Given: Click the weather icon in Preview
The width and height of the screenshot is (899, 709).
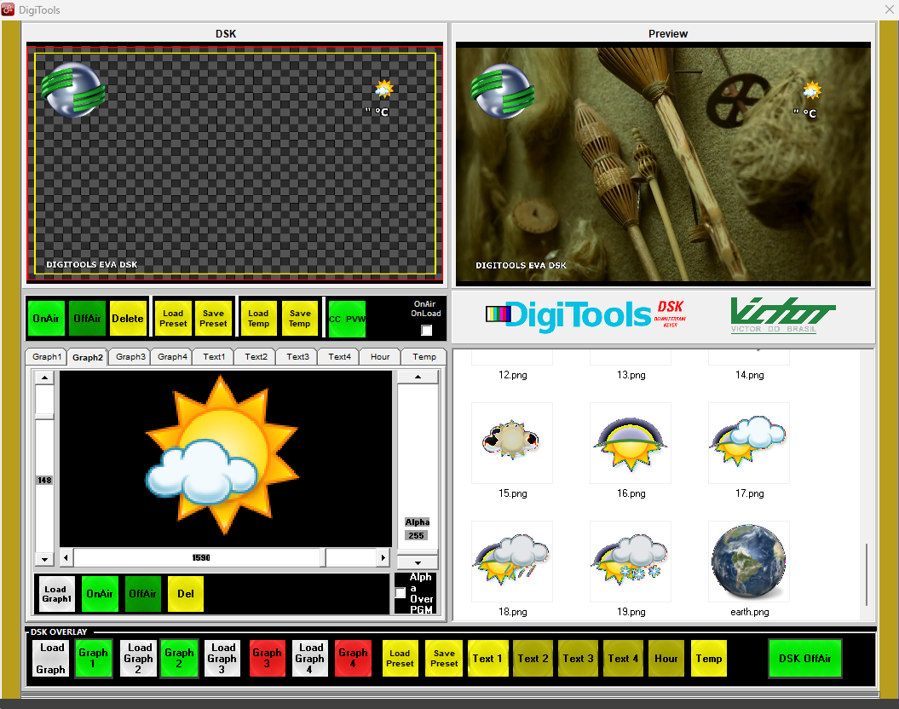Looking at the screenshot, I should pyautogui.click(x=811, y=90).
